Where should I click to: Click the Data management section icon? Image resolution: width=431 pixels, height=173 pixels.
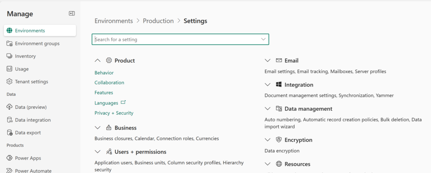click(279, 109)
